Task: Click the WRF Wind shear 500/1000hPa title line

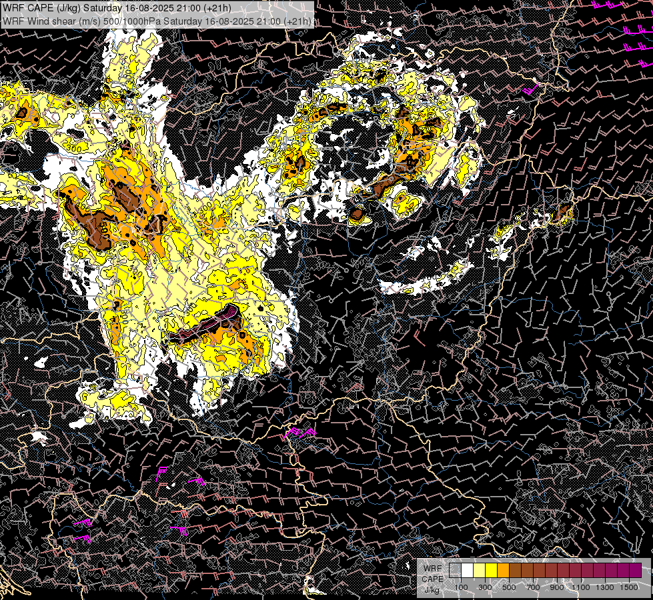Action: coord(157,21)
